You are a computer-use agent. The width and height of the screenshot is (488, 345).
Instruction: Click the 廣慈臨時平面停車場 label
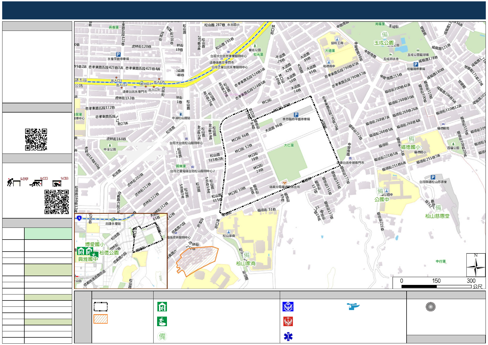tap(296, 119)
